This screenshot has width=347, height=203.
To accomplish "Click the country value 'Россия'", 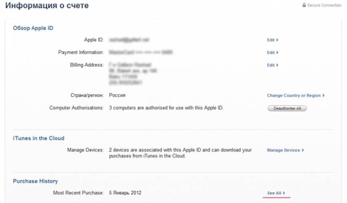I will (117, 95).
